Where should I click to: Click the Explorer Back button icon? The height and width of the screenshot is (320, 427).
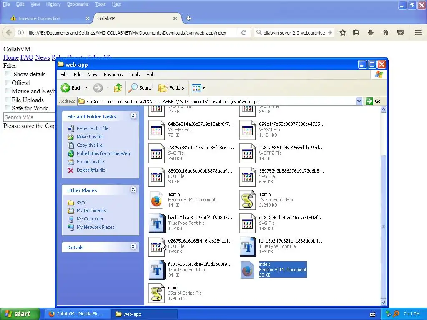[x=65, y=88]
